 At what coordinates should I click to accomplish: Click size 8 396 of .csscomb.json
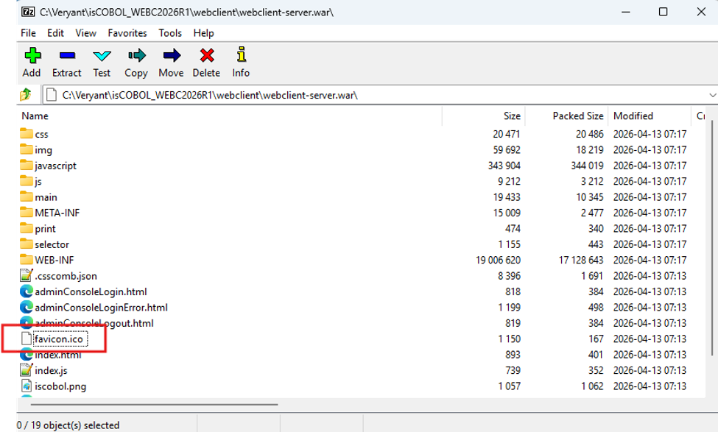click(x=509, y=275)
